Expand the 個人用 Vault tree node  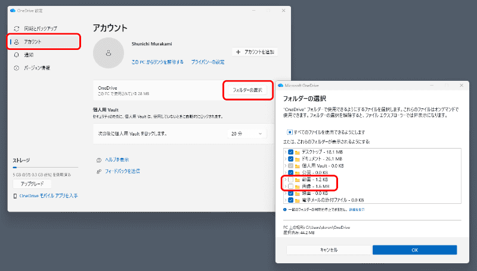coord(286,166)
